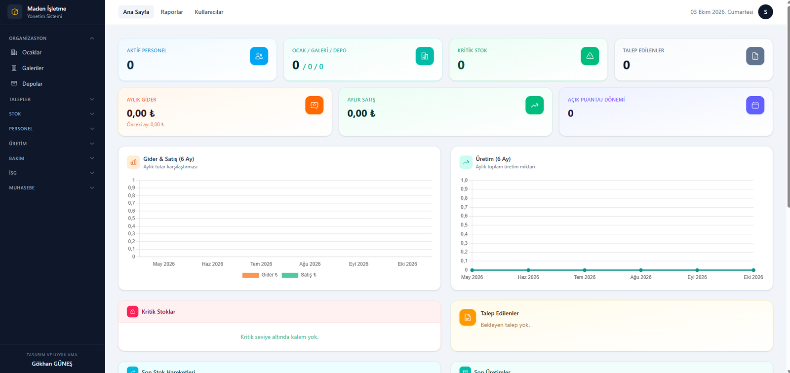Image resolution: width=790 pixels, height=373 pixels.
Task: Click the 'Bekleyen talep yok.' text
Action: 505,325
